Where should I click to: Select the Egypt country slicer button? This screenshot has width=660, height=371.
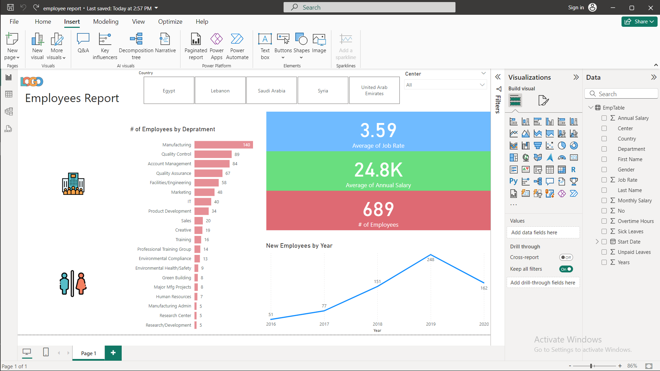(x=169, y=91)
